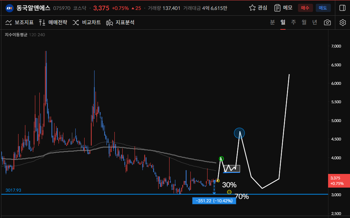Click the camera screenshot icon
The image size is (350, 218).
[327, 23]
